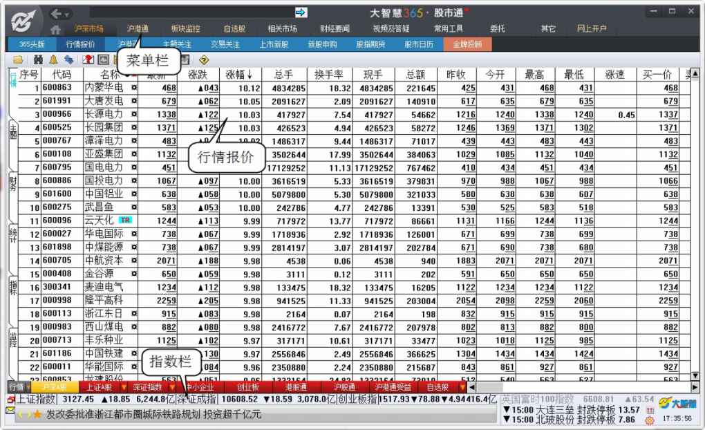Open the 自选股 top menu
The image size is (705, 430).
(x=234, y=29)
